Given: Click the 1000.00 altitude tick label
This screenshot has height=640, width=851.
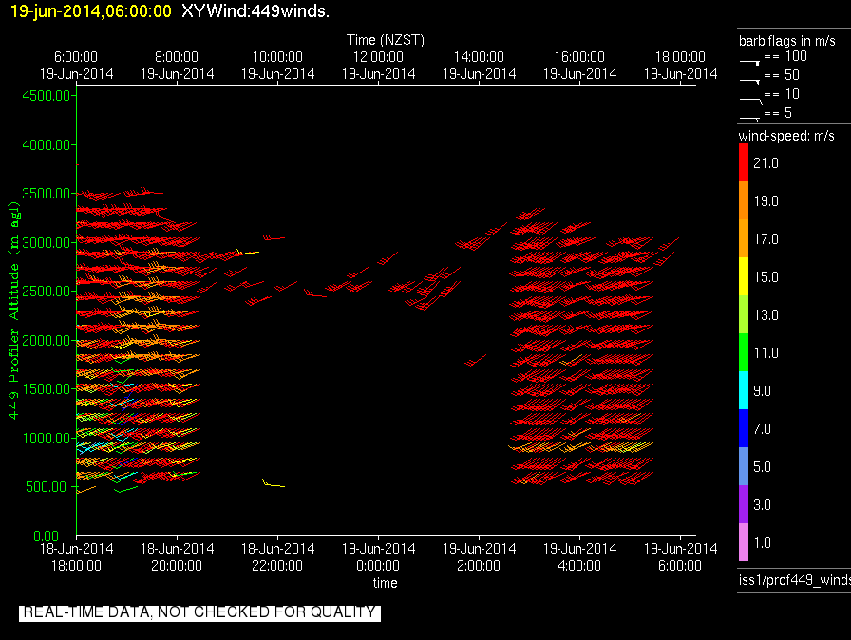Looking at the screenshot, I should pyautogui.click(x=47, y=439).
